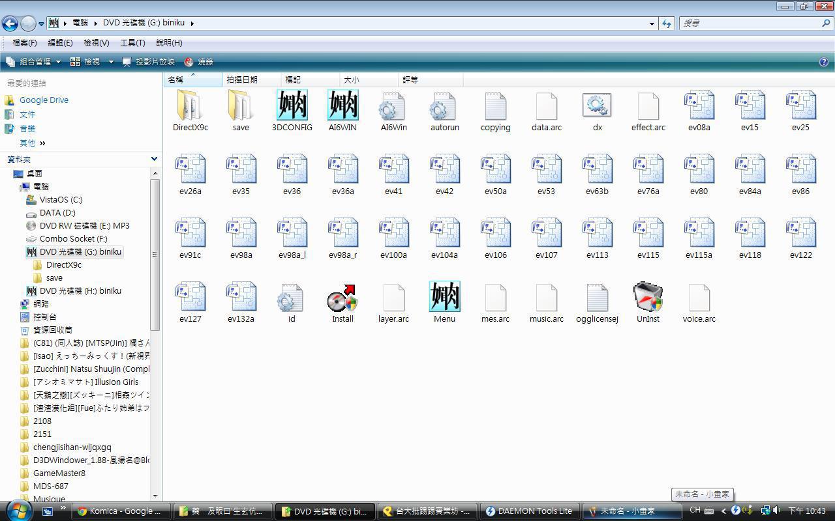835x521 pixels.
Task: Click the 燒錄 burn button
Action: [x=199, y=62]
